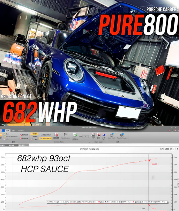Click the save graph icon beside PDF
179x211 pixels.
(x=98, y=136)
